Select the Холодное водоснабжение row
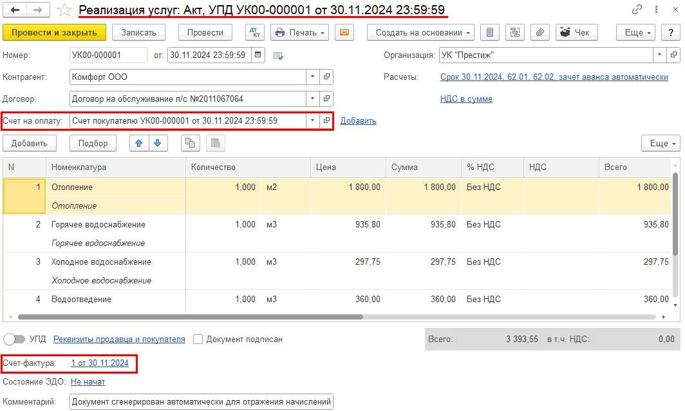685x411 pixels. (337, 271)
